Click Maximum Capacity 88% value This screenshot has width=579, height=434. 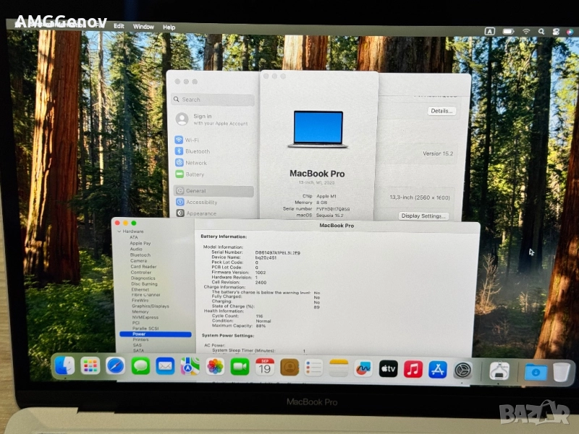coord(261,326)
